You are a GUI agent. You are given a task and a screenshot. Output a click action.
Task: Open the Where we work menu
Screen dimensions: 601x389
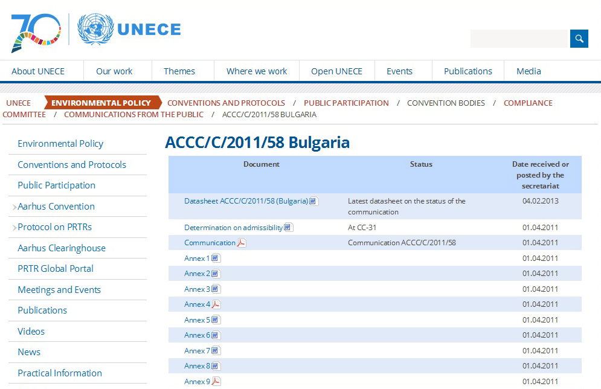pyautogui.click(x=257, y=71)
